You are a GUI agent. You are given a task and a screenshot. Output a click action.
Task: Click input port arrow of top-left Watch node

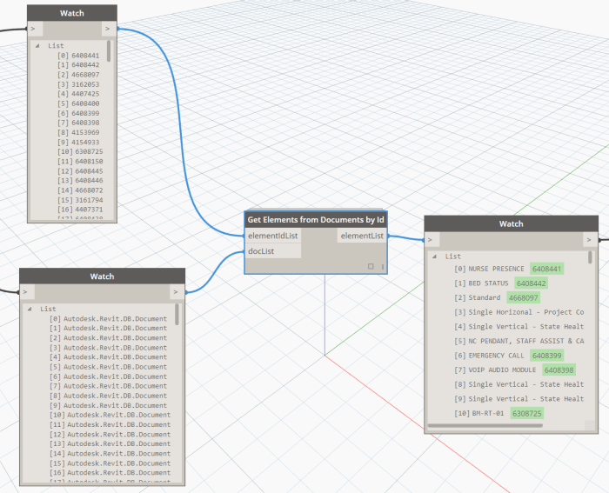point(34,29)
